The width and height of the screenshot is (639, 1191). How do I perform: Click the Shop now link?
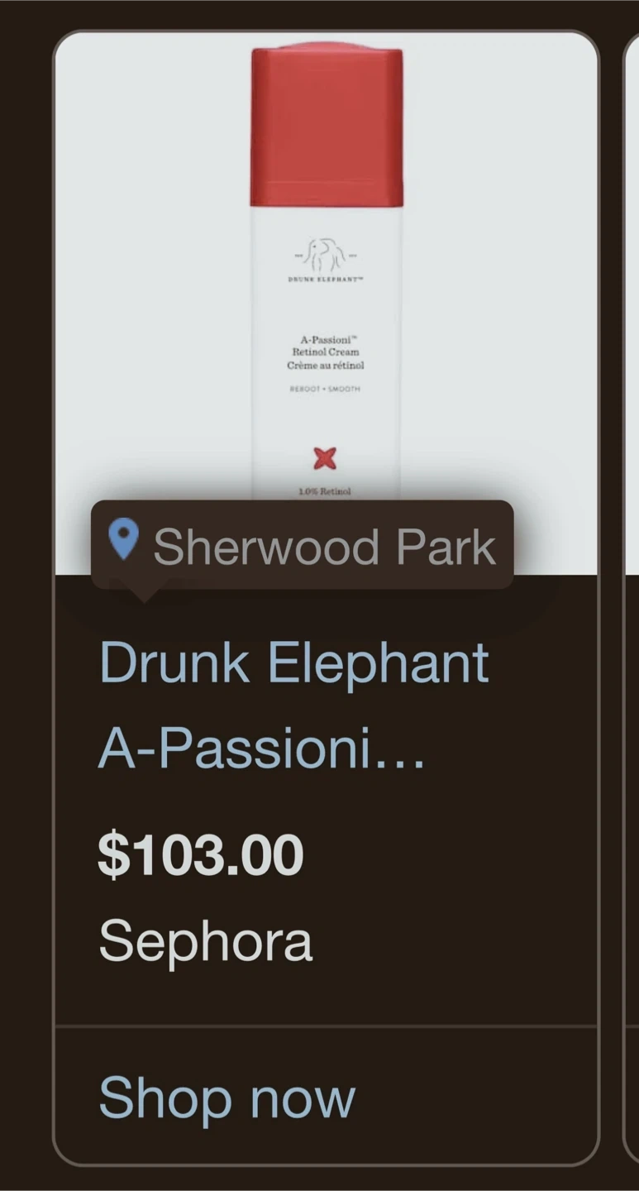pos(227,1098)
